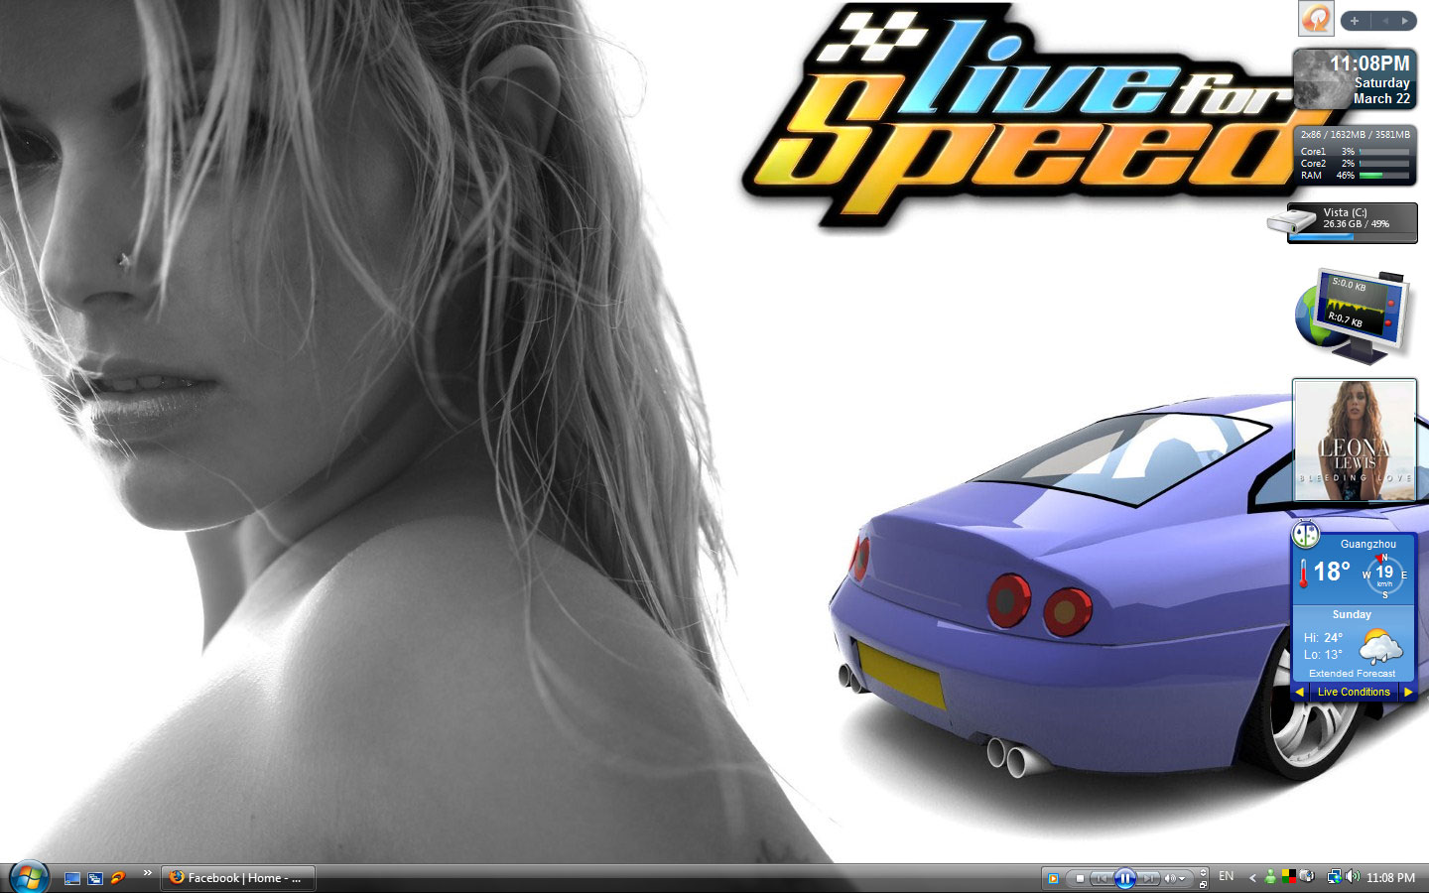Click the wind compass in weather gadget
This screenshot has height=893, width=1429.
pos(1384,575)
